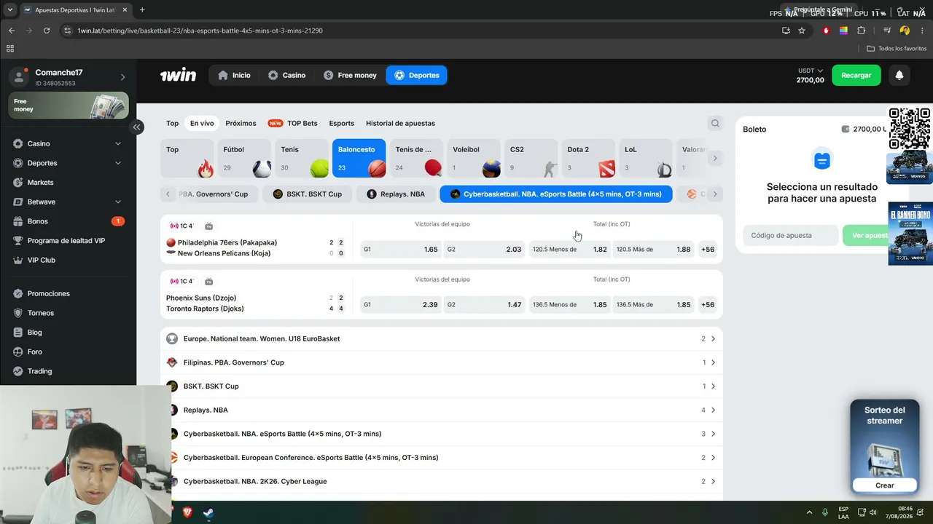This screenshot has width=933, height=524.
Task: Go to Inicio in the top navigation
Action: pyautogui.click(x=234, y=75)
